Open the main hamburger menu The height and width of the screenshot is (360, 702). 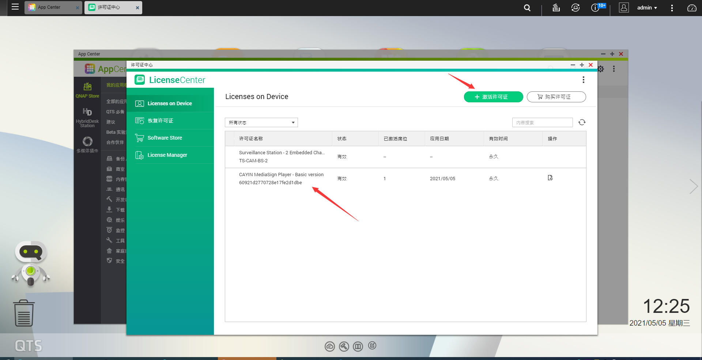click(15, 7)
